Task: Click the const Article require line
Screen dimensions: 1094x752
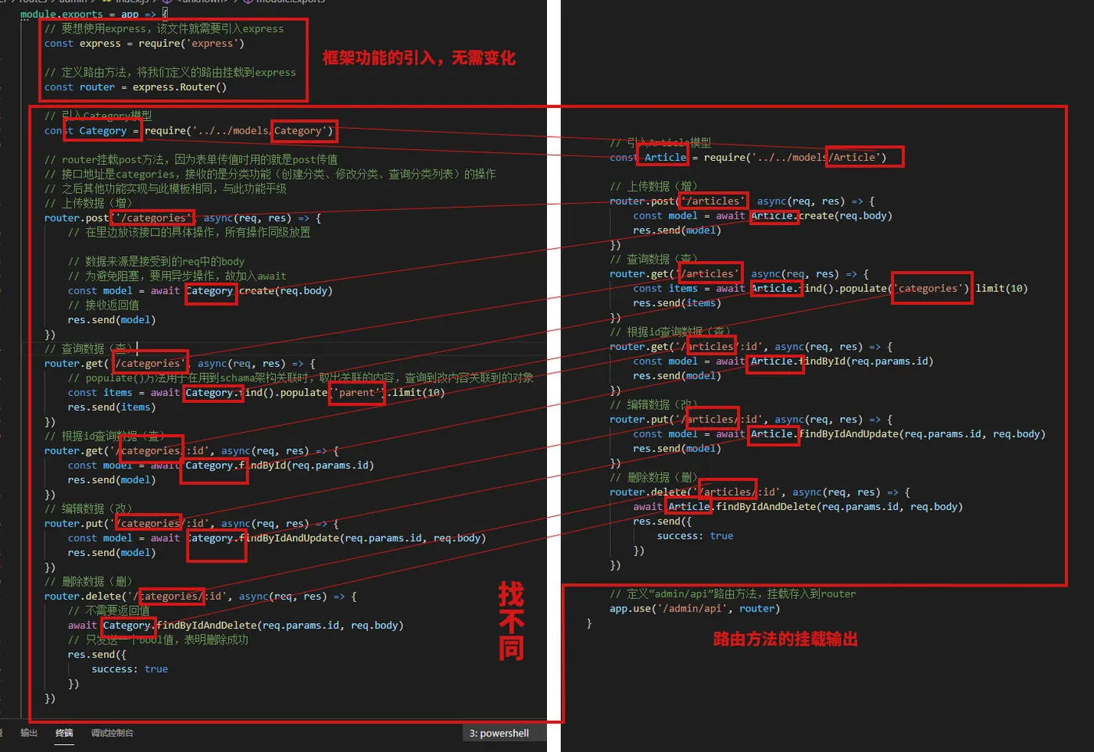Action: coord(749,157)
